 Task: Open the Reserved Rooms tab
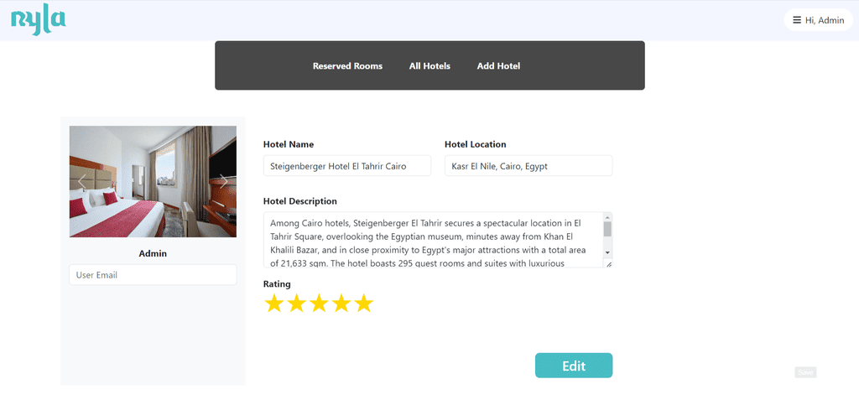[x=347, y=65]
